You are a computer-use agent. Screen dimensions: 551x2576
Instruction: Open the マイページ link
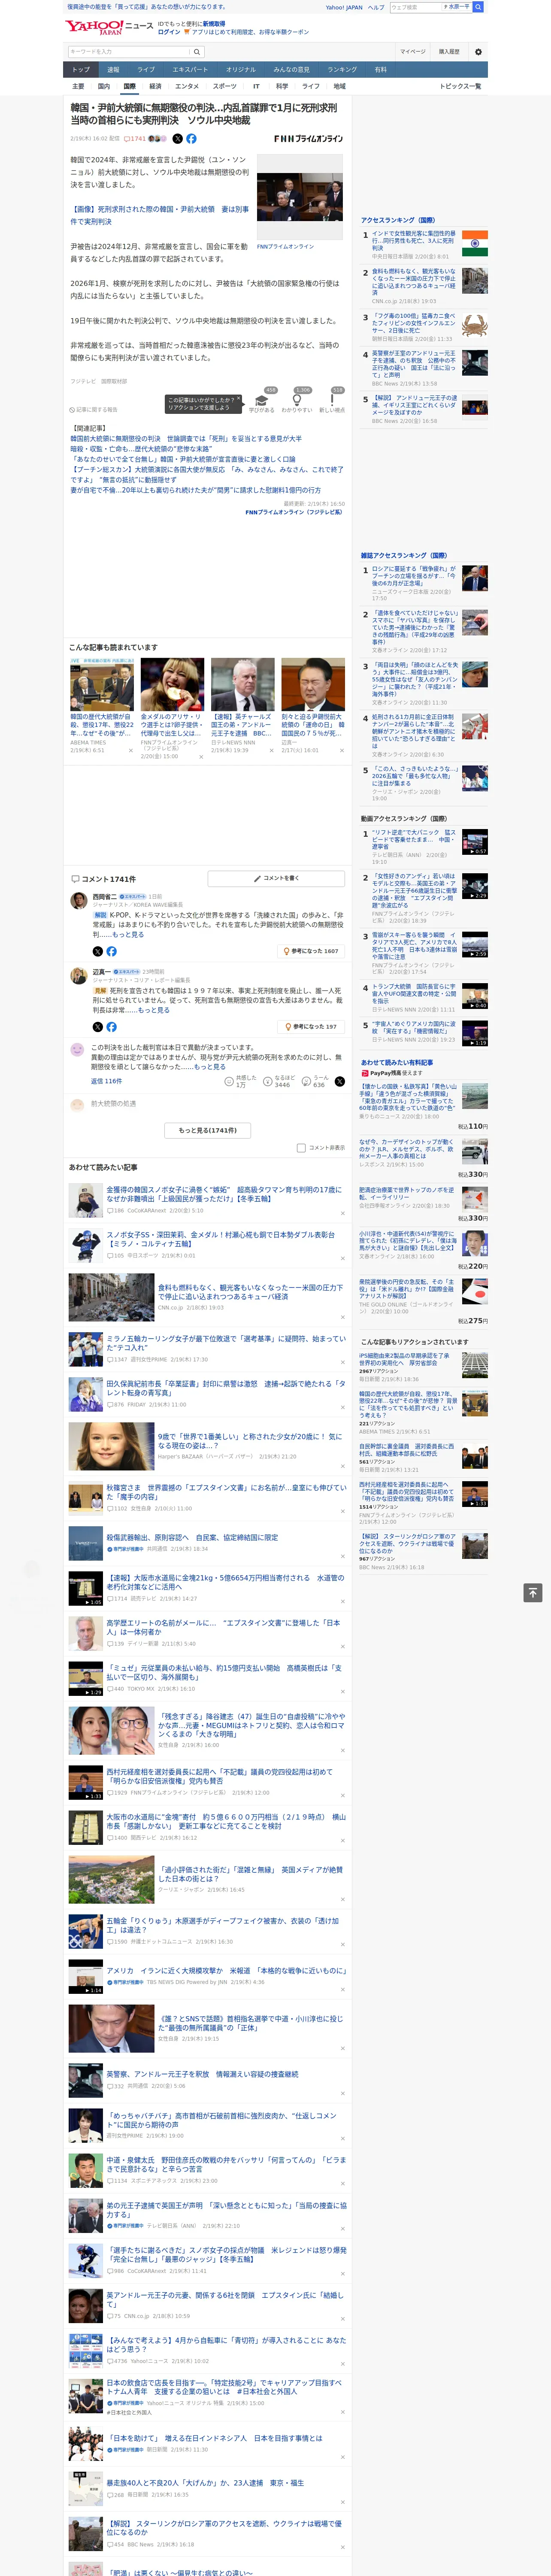click(x=413, y=51)
